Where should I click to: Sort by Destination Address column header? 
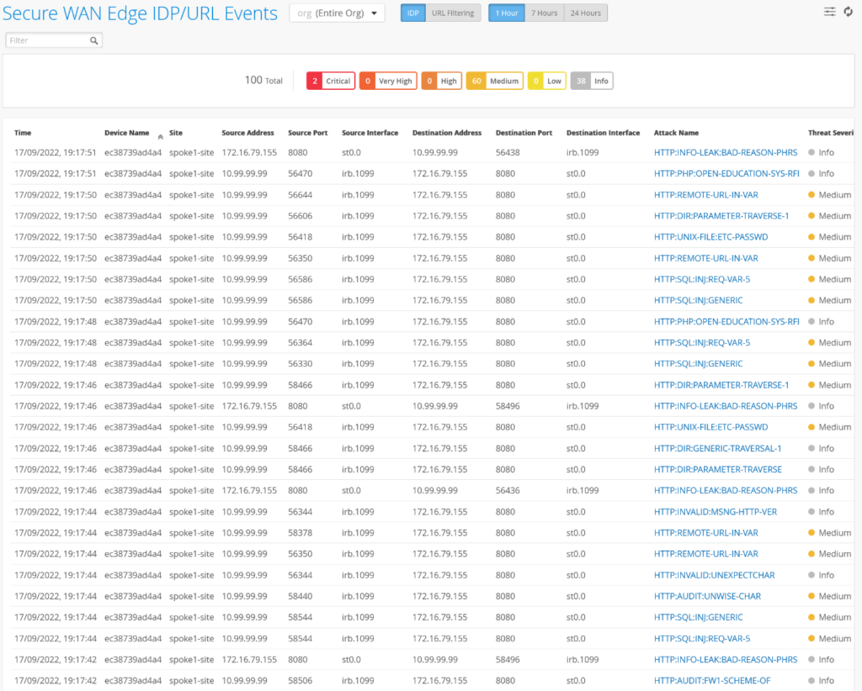pos(447,133)
